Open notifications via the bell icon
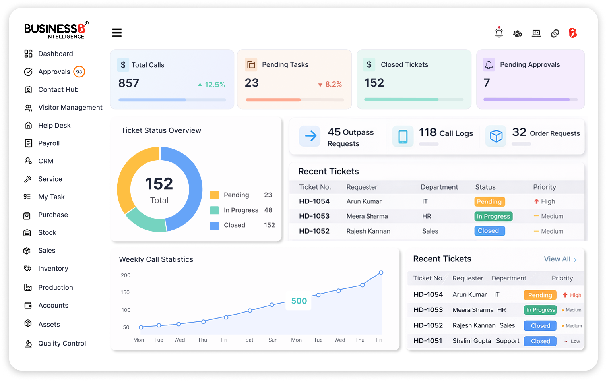Image resolution: width=607 pixels, height=381 pixels. (499, 33)
